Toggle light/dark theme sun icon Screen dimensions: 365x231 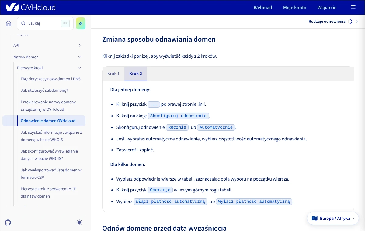click(x=79, y=222)
